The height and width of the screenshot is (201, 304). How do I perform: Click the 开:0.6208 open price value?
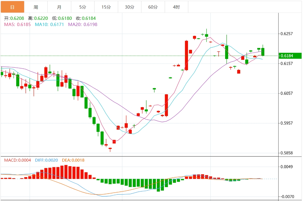(14, 18)
